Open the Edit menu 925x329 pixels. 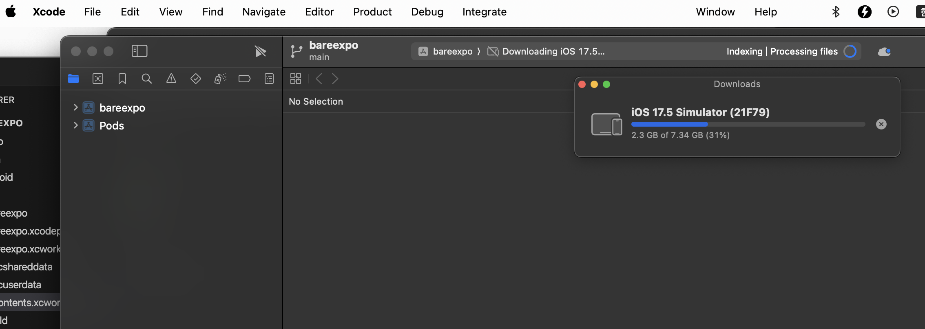point(130,12)
